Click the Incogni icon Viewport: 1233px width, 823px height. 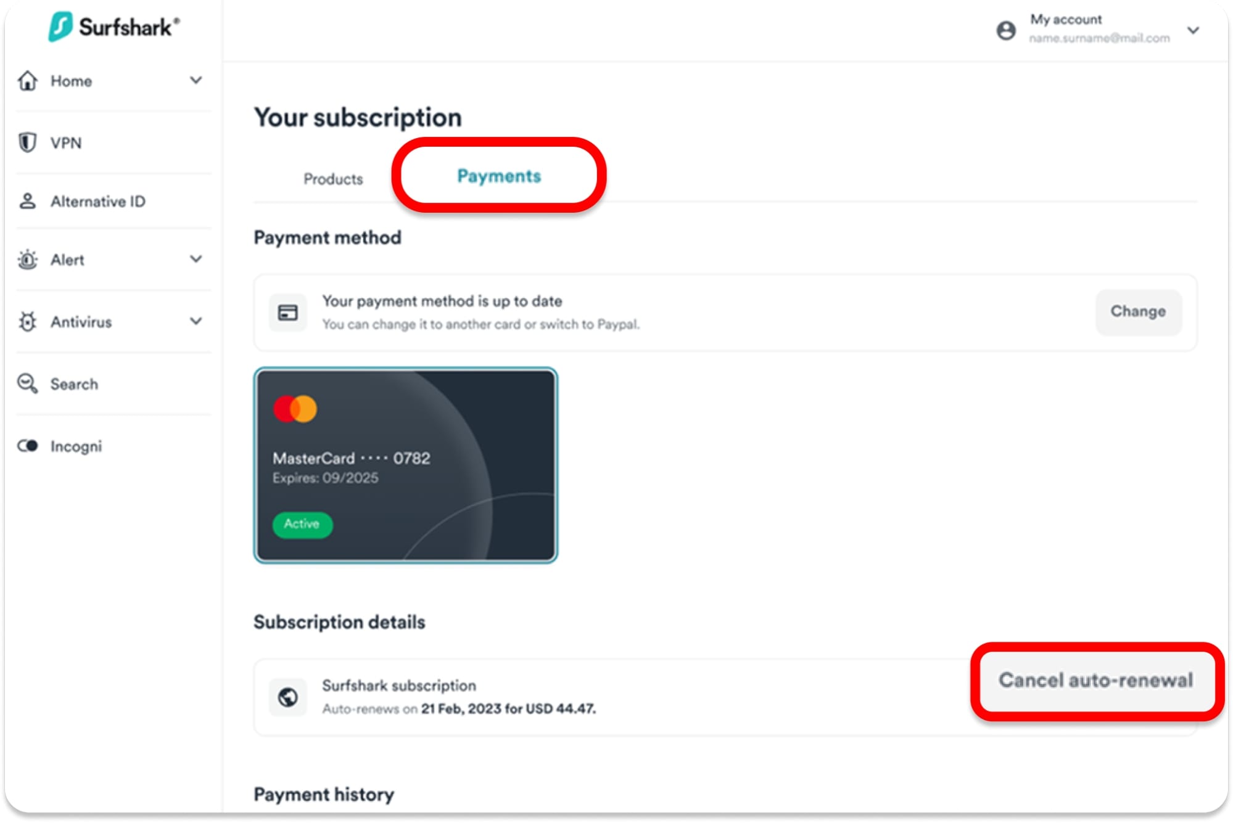(27, 446)
